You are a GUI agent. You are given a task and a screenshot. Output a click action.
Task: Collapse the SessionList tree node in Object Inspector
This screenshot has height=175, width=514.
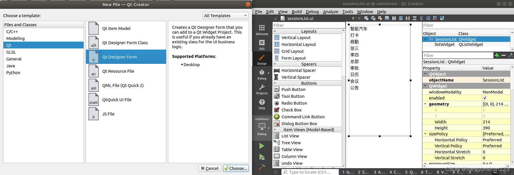click(425, 39)
